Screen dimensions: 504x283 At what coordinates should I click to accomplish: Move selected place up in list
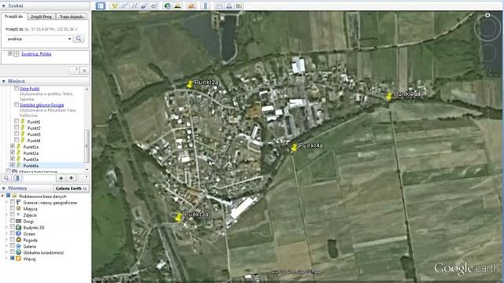61,178
